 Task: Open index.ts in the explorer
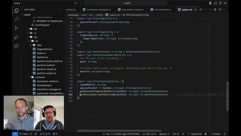click(x=41, y=53)
